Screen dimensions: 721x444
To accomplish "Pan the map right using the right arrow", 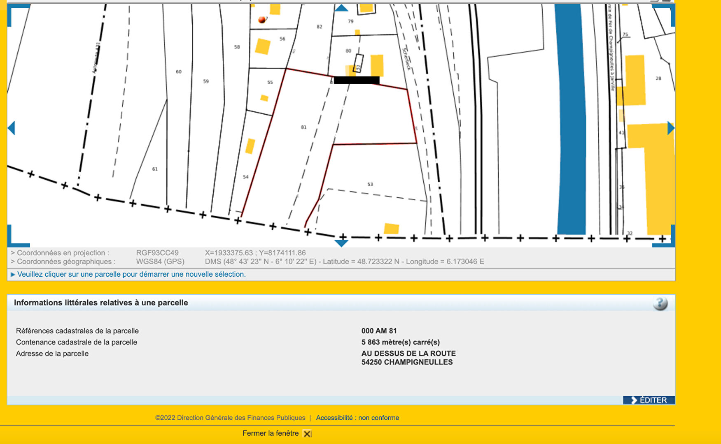I will (671, 128).
